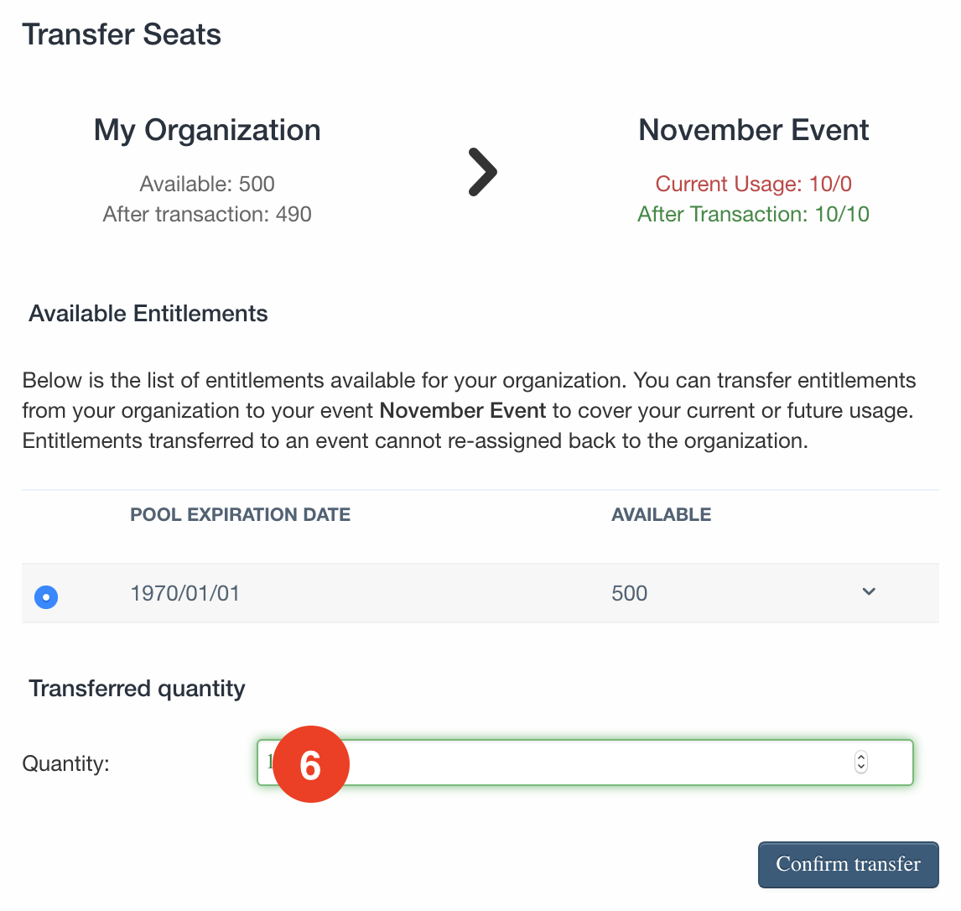Click the Available: 500 text under My Organization
This screenshot has height=911, width=961.
click(207, 184)
